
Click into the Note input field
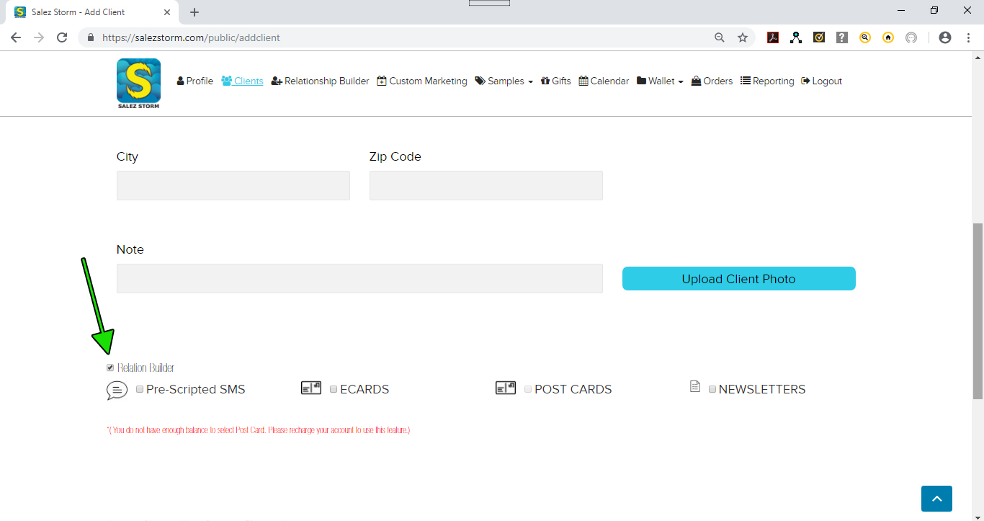coord(359,278)
